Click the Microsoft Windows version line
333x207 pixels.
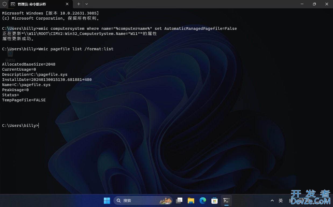(51, 13)
